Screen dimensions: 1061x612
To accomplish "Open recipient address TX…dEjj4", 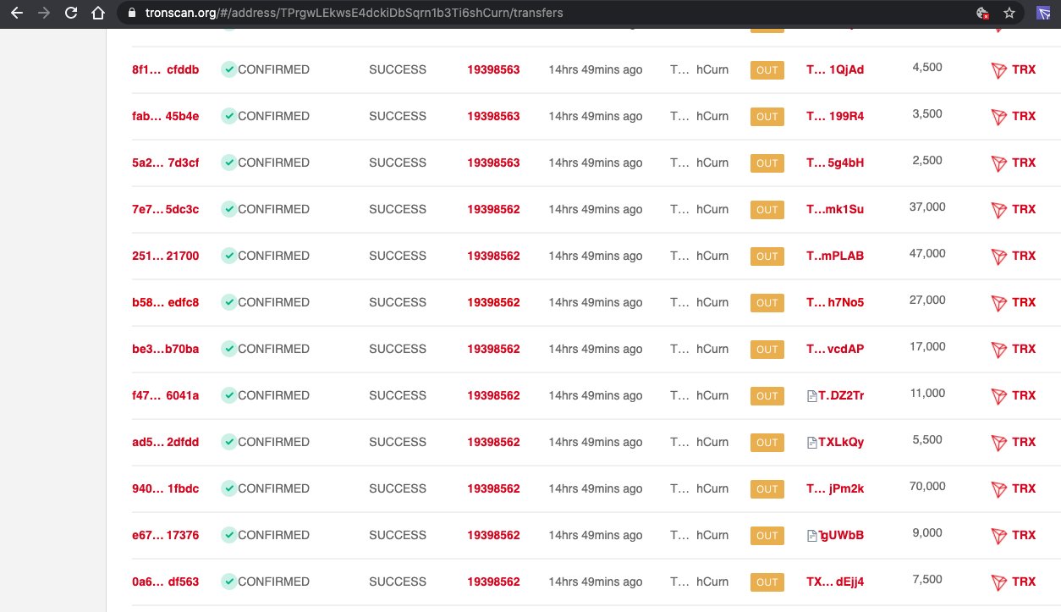I will pos(835,582).
